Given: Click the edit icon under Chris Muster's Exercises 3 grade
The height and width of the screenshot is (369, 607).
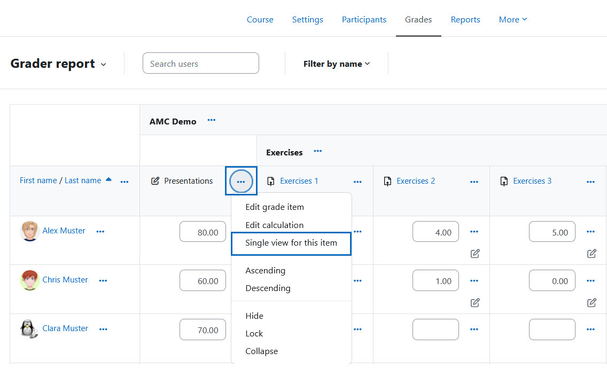Looking at the screenshot, I should tap(592, 303).
